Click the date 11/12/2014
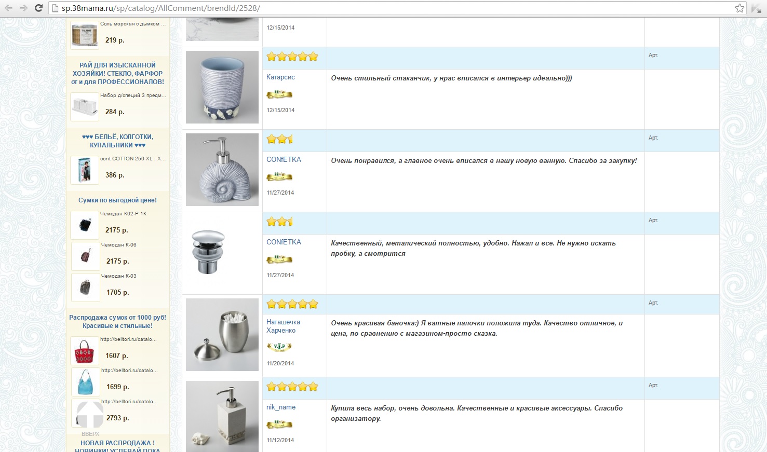The width and height of the screenshot is (767, 452). [280, 440]
